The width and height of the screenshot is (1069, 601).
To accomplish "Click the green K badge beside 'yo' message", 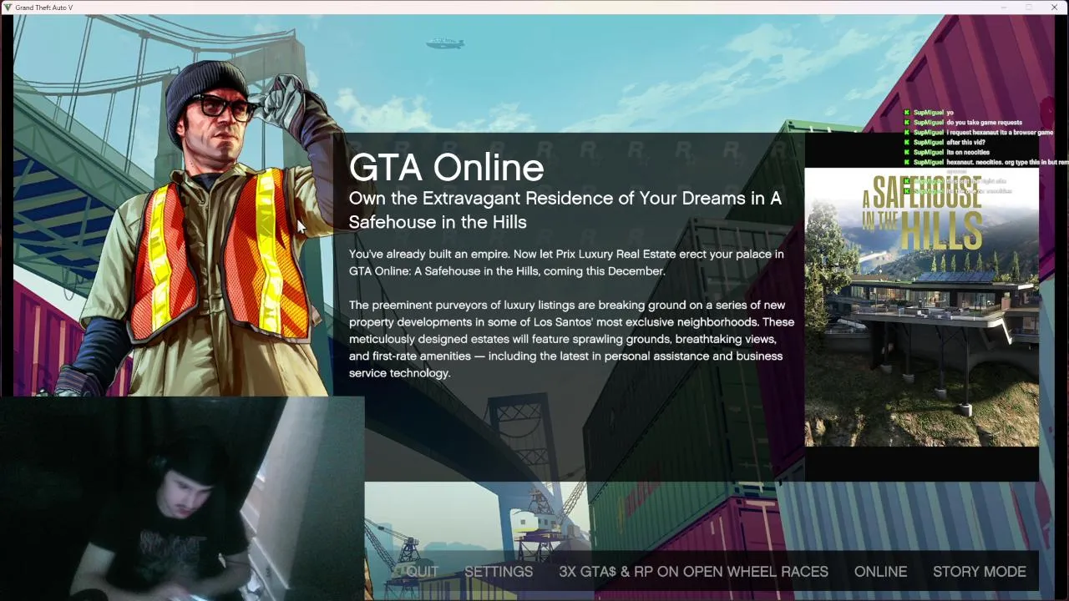I will (x=907, y=113).
